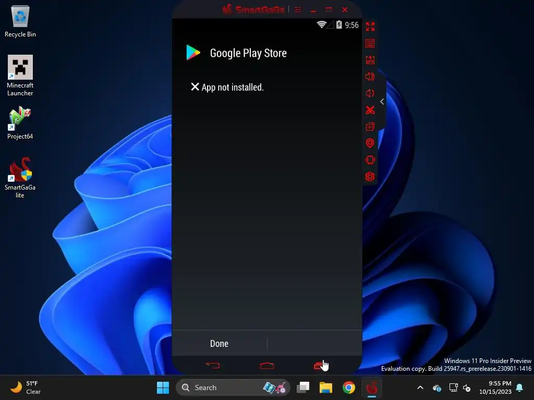Image resolution: width=534 pixels, height=400 pixels.
Task: Click the Android clock showing 9:56
Action: click(351, 25)
